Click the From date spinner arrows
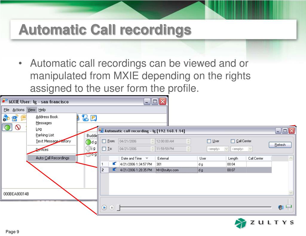The height and width of the screenshot is (236, 306). (153, 141)
